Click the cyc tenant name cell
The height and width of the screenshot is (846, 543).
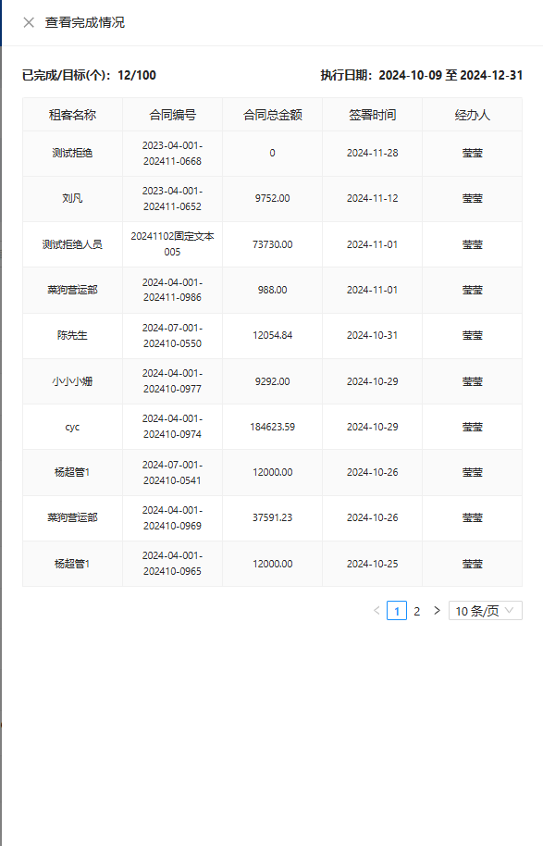click(x=72, y=427)
